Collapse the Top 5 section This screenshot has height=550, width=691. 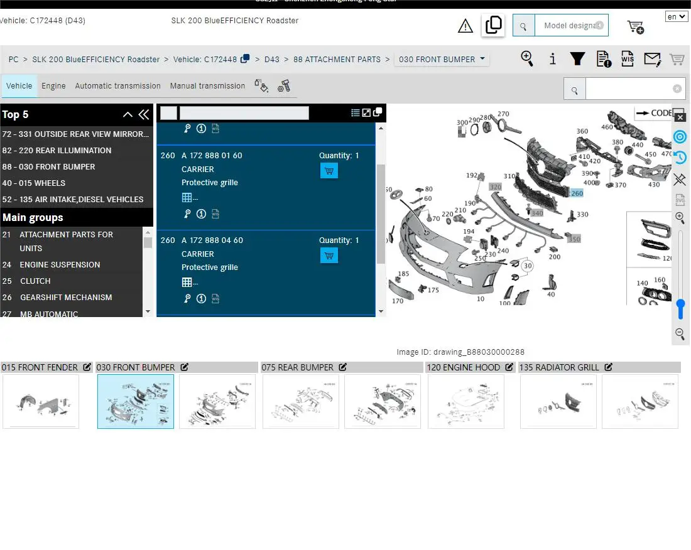tap(128, 114)
